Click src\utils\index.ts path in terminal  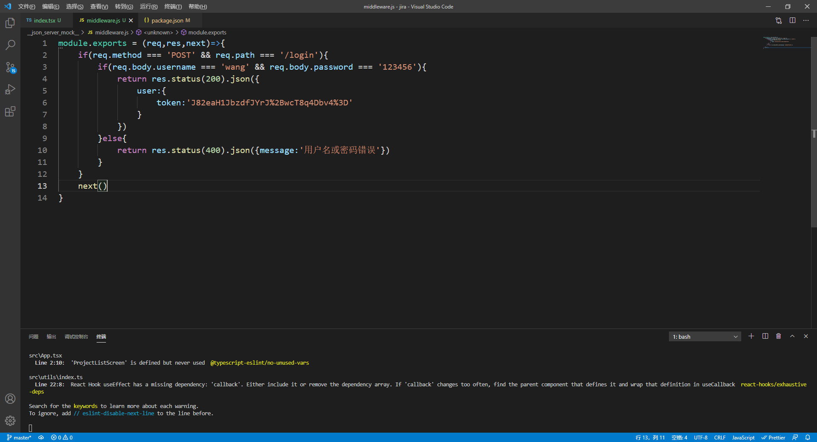[56, 377]
